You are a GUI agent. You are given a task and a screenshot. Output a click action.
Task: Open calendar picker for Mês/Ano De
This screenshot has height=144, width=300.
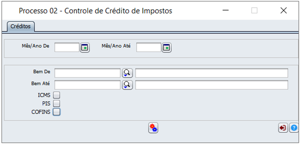85,47
